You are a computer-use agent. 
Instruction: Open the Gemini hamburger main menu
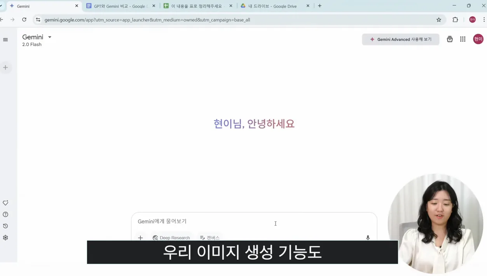(5, 40)
